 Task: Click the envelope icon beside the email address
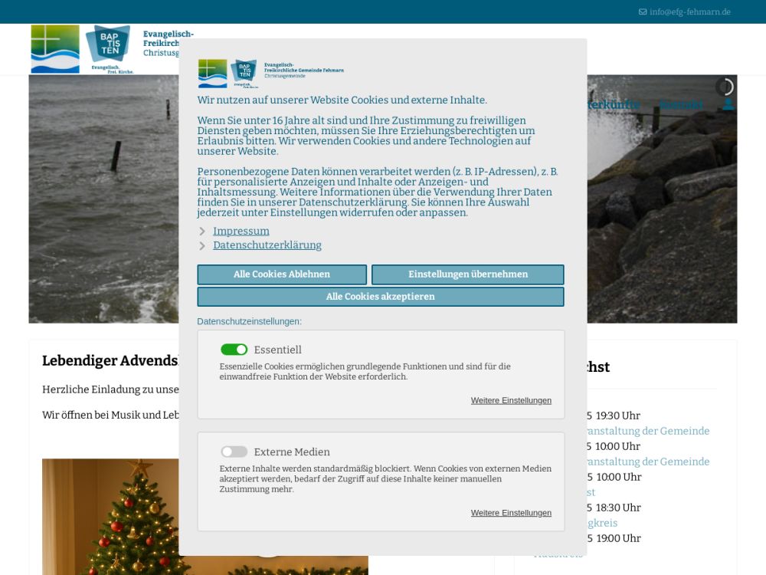(643, 12)
